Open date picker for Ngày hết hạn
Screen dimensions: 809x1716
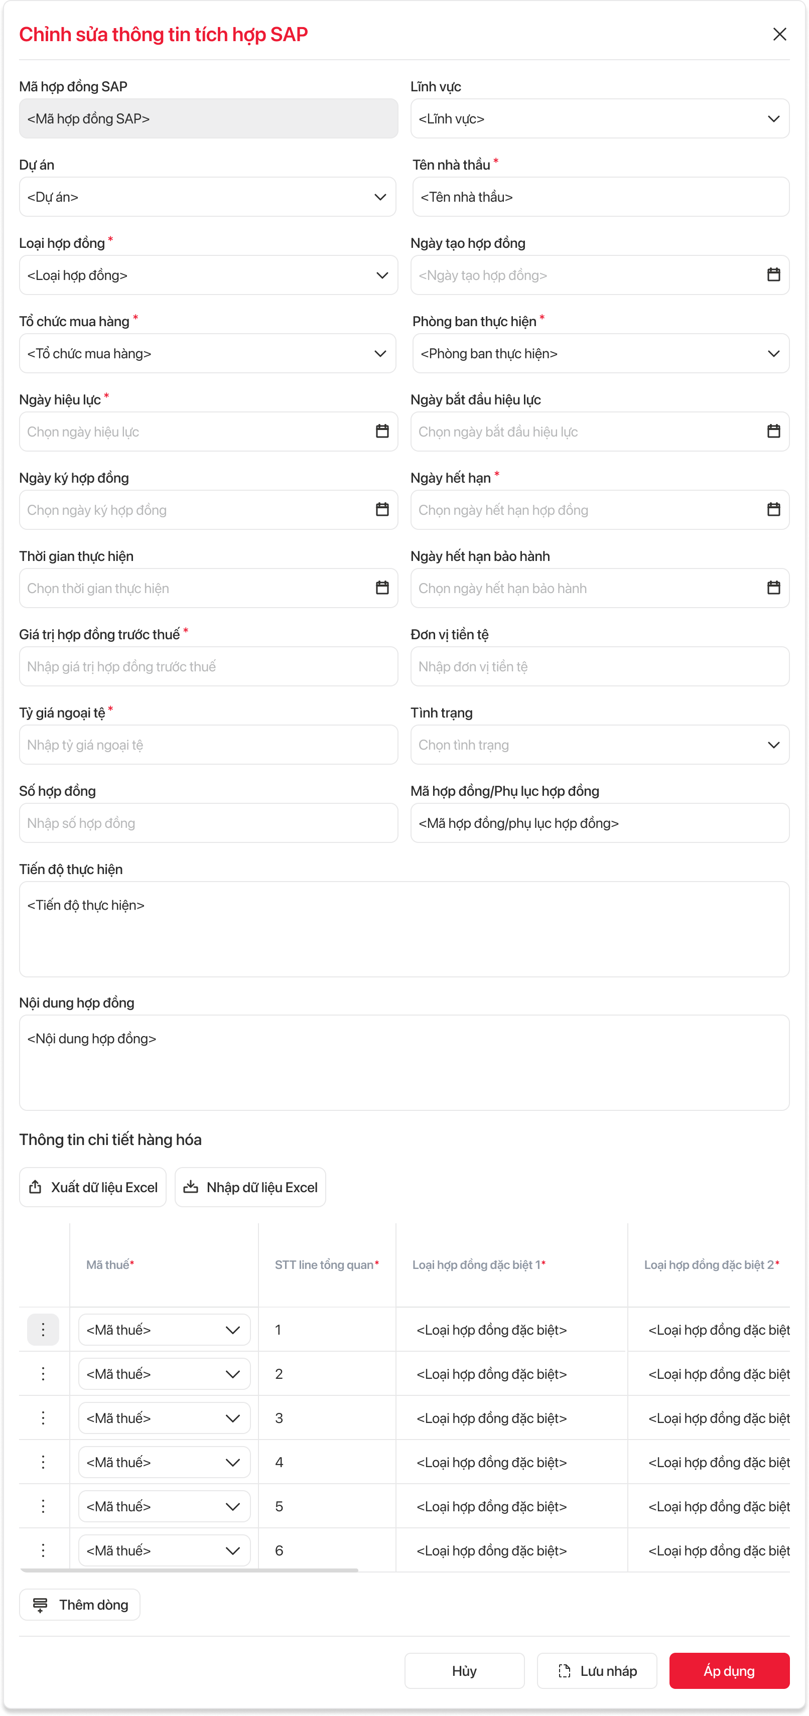(773, 510)
